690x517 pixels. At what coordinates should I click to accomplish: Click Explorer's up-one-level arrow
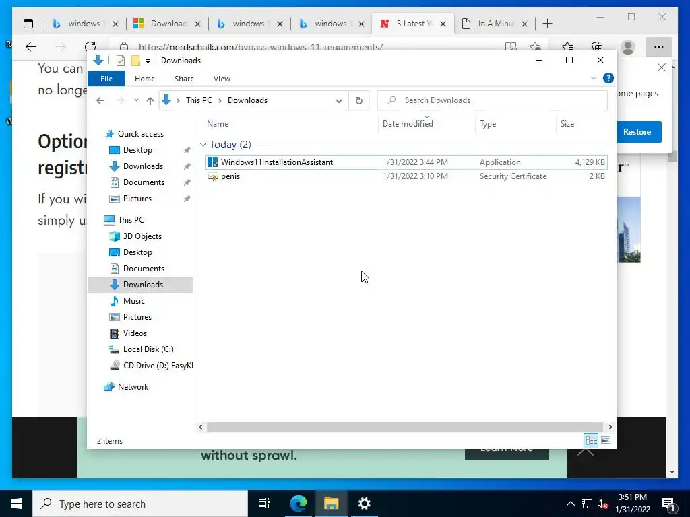(x=150, y=100)
